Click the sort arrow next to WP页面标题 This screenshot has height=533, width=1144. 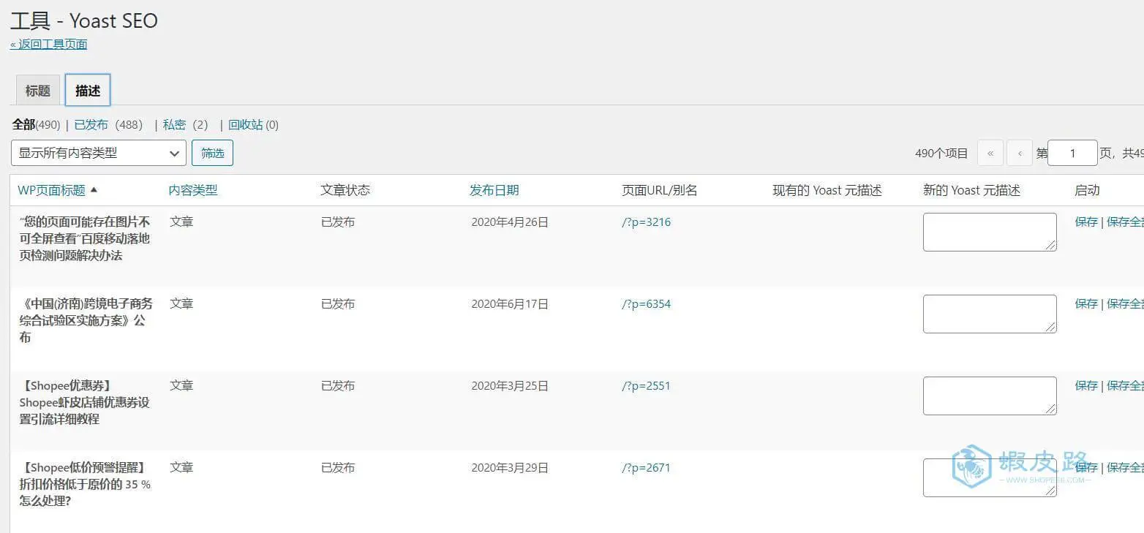pos(94,189)
